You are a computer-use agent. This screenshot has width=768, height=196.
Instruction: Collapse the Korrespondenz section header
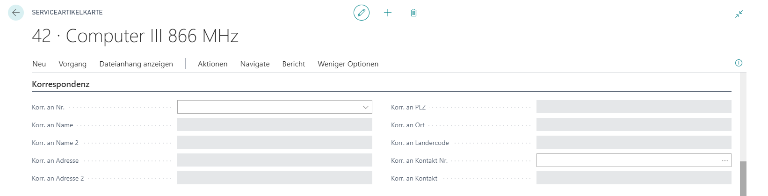[x=61, y=84]
